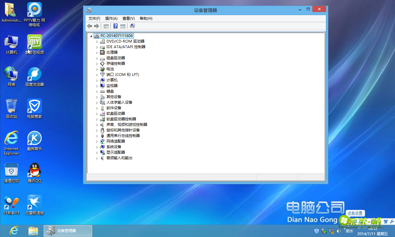Viewport: 395px width, 237px height.
Task: Expand the 网络适配器 category
Action: (97, 141)
